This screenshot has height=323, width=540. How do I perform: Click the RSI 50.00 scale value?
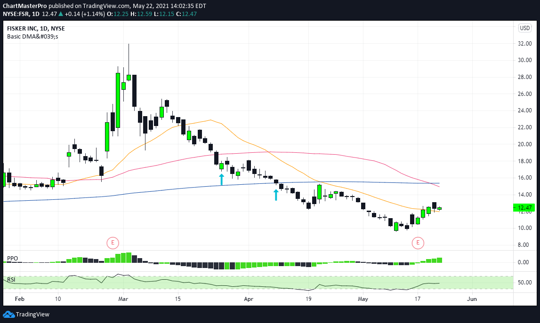(x=525, y=283)
